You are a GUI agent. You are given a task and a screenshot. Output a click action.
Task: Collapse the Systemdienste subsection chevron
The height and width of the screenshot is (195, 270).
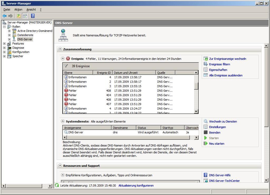(63, 121)
